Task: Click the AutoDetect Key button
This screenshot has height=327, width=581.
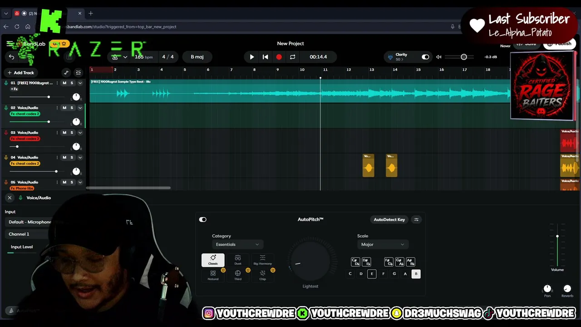Action: coord(389,219)
